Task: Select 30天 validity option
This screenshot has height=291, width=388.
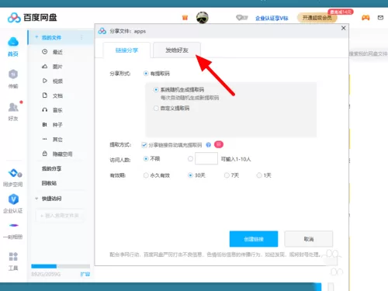Action: pos(190,175)
